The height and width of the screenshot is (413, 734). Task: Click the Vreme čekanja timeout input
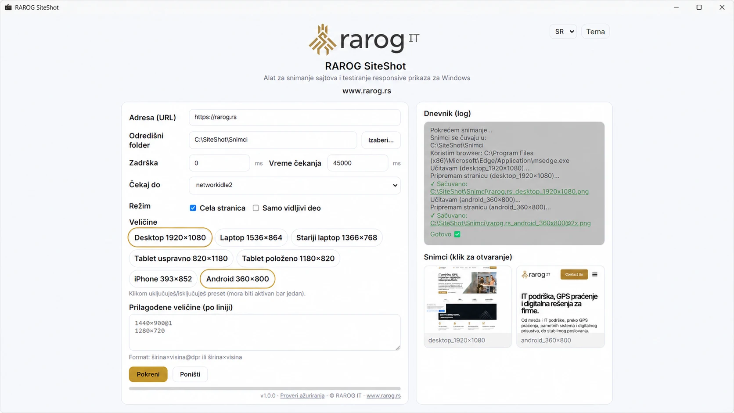[x=357, y=163]
